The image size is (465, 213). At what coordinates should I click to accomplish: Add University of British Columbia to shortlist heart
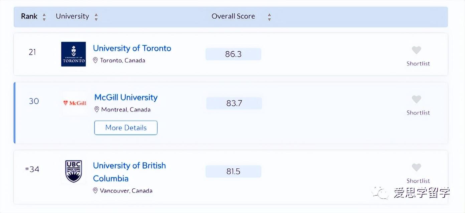416,167
